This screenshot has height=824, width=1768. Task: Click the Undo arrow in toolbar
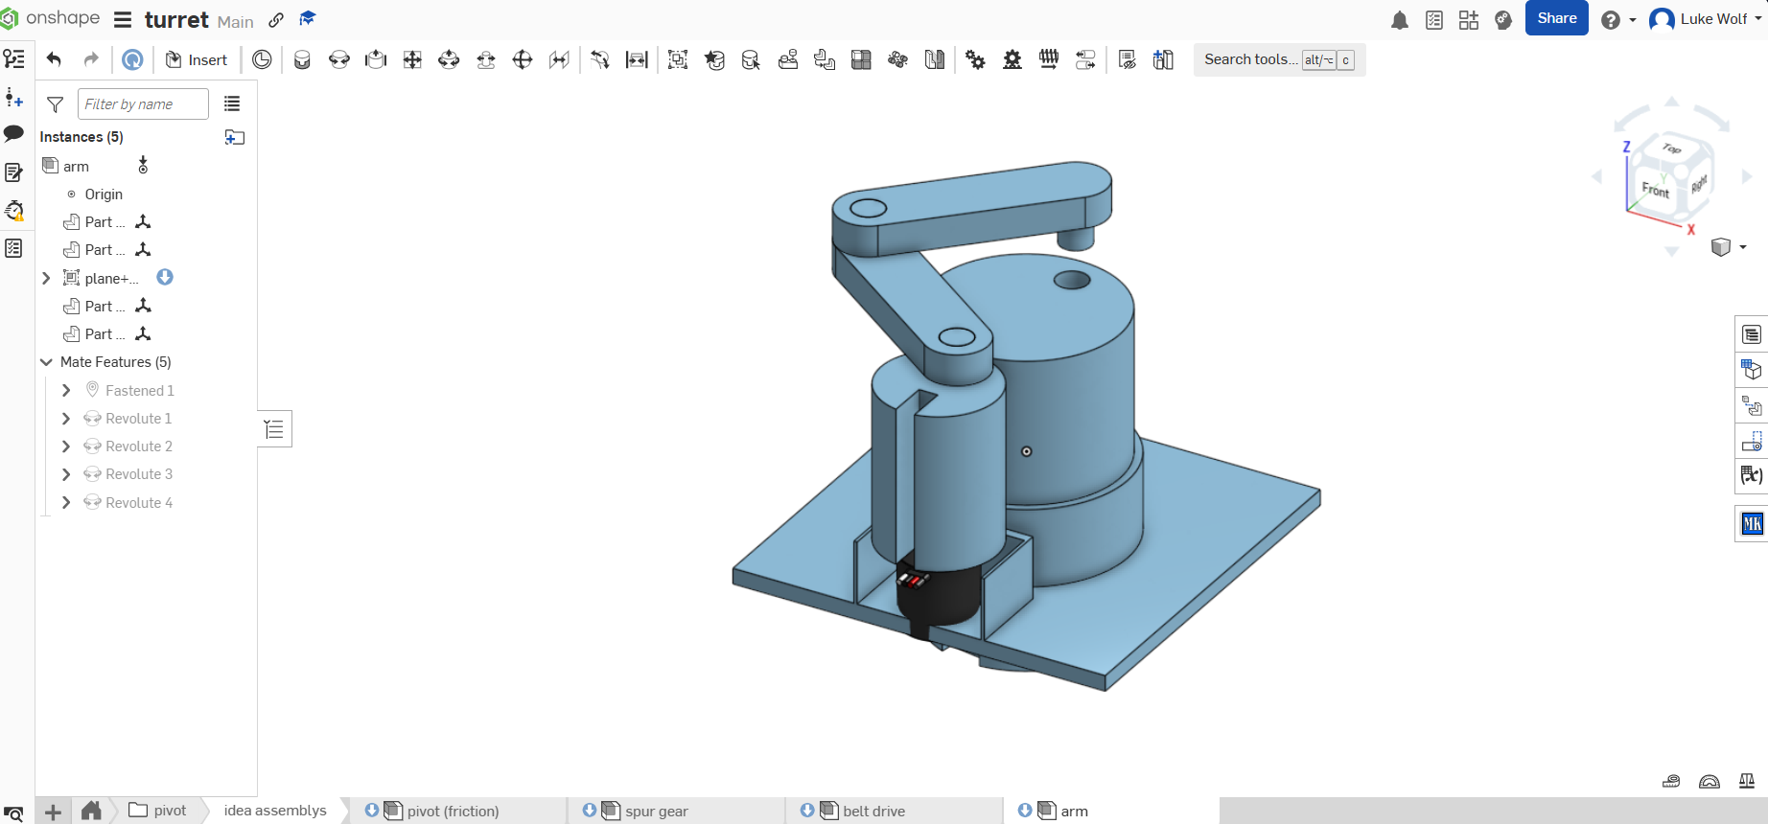[55, 59]
